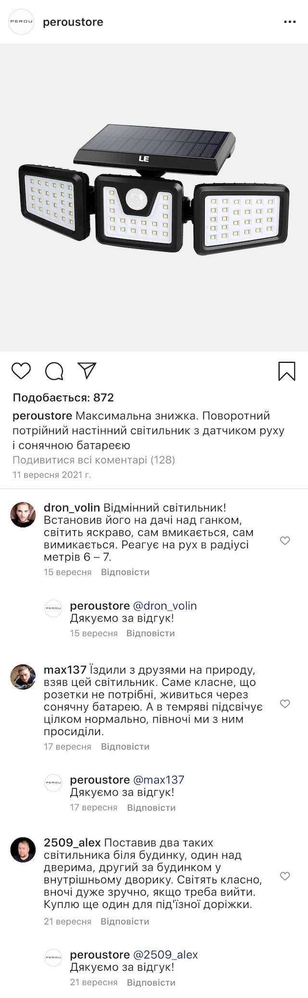Like dron_volin's comment
This screenshot has width=308, height=998.
(285, 540)
